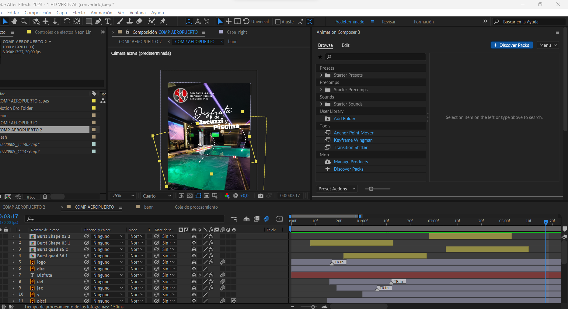The height and width of the screenshot is (309, 568).
Task: Select the Rectangle shape tool
Action: tap(89, 21)
